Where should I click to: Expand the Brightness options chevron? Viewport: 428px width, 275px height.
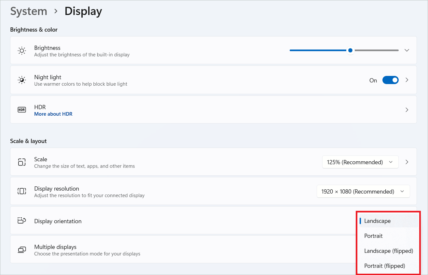pos(407,50)
